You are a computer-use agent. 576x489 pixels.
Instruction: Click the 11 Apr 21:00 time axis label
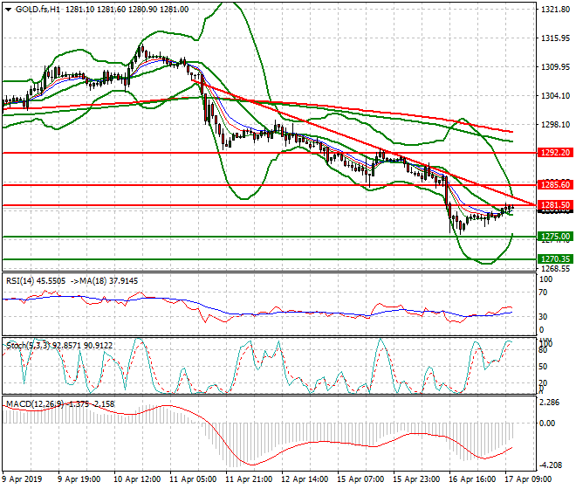[x=249, y=479]
